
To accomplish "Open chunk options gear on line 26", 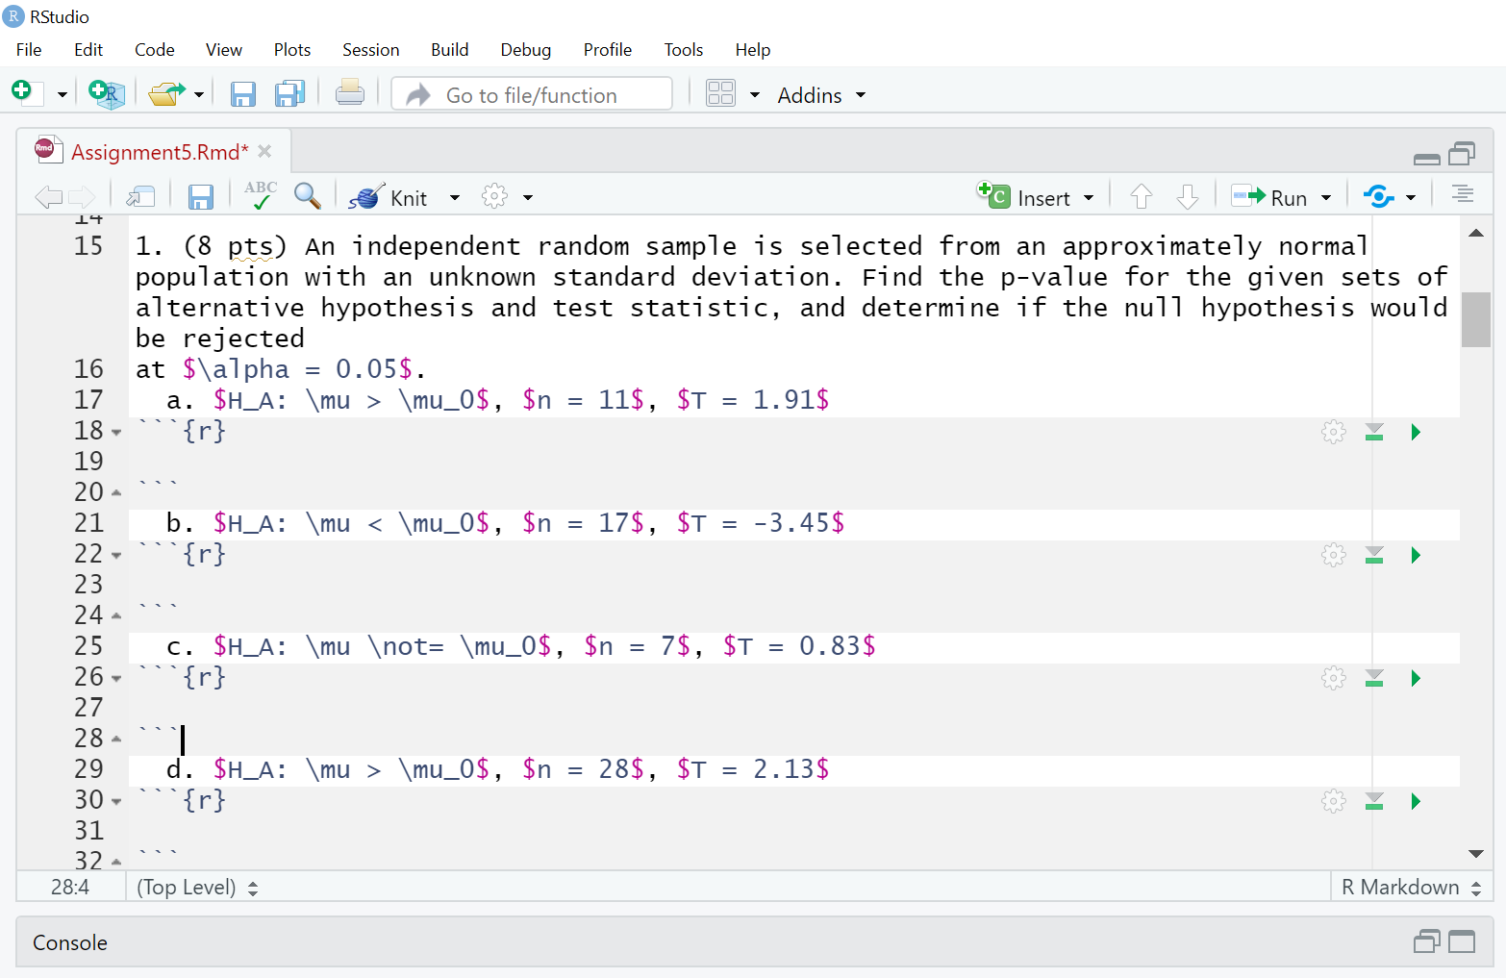I will point(1333,678).
